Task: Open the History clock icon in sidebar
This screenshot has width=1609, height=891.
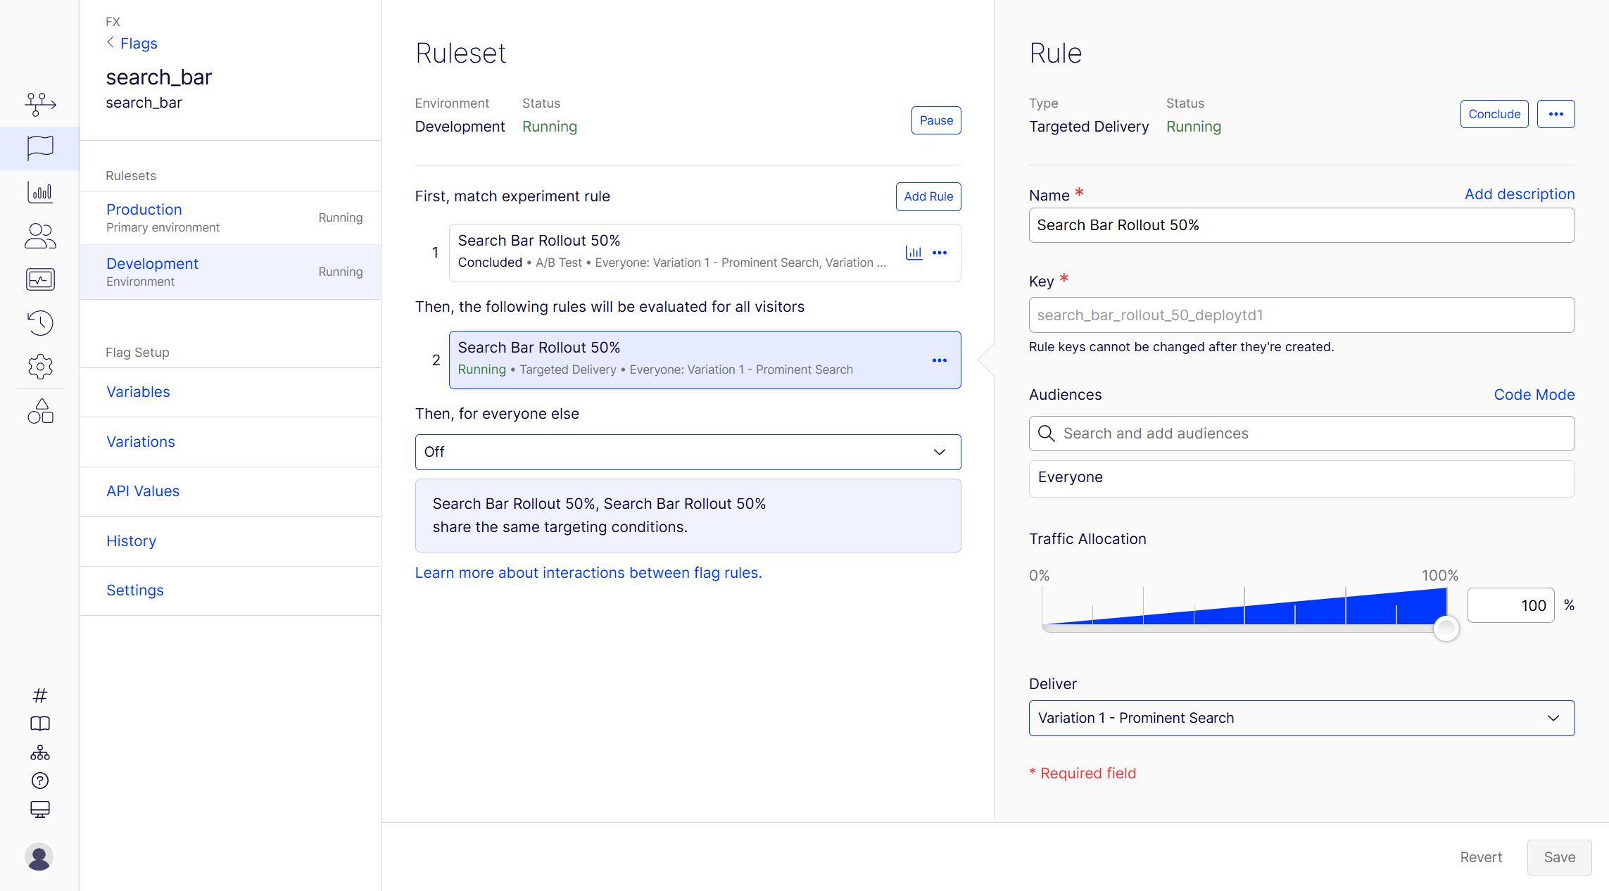Action: coord(40,323)
